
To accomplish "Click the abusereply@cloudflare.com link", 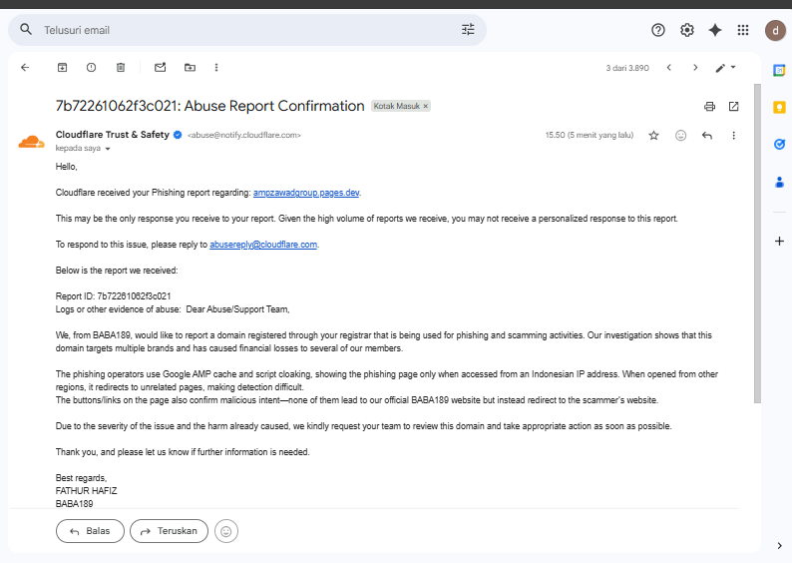I will point(263,245).
